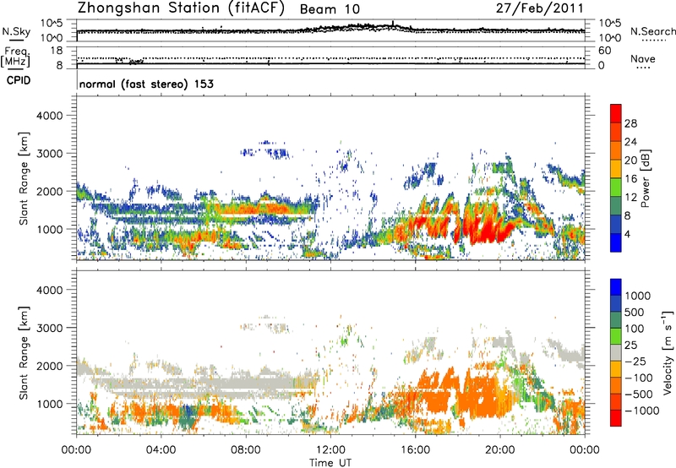Click the blue bottom of power colorbar
The image size is (676, 468).
616,242
